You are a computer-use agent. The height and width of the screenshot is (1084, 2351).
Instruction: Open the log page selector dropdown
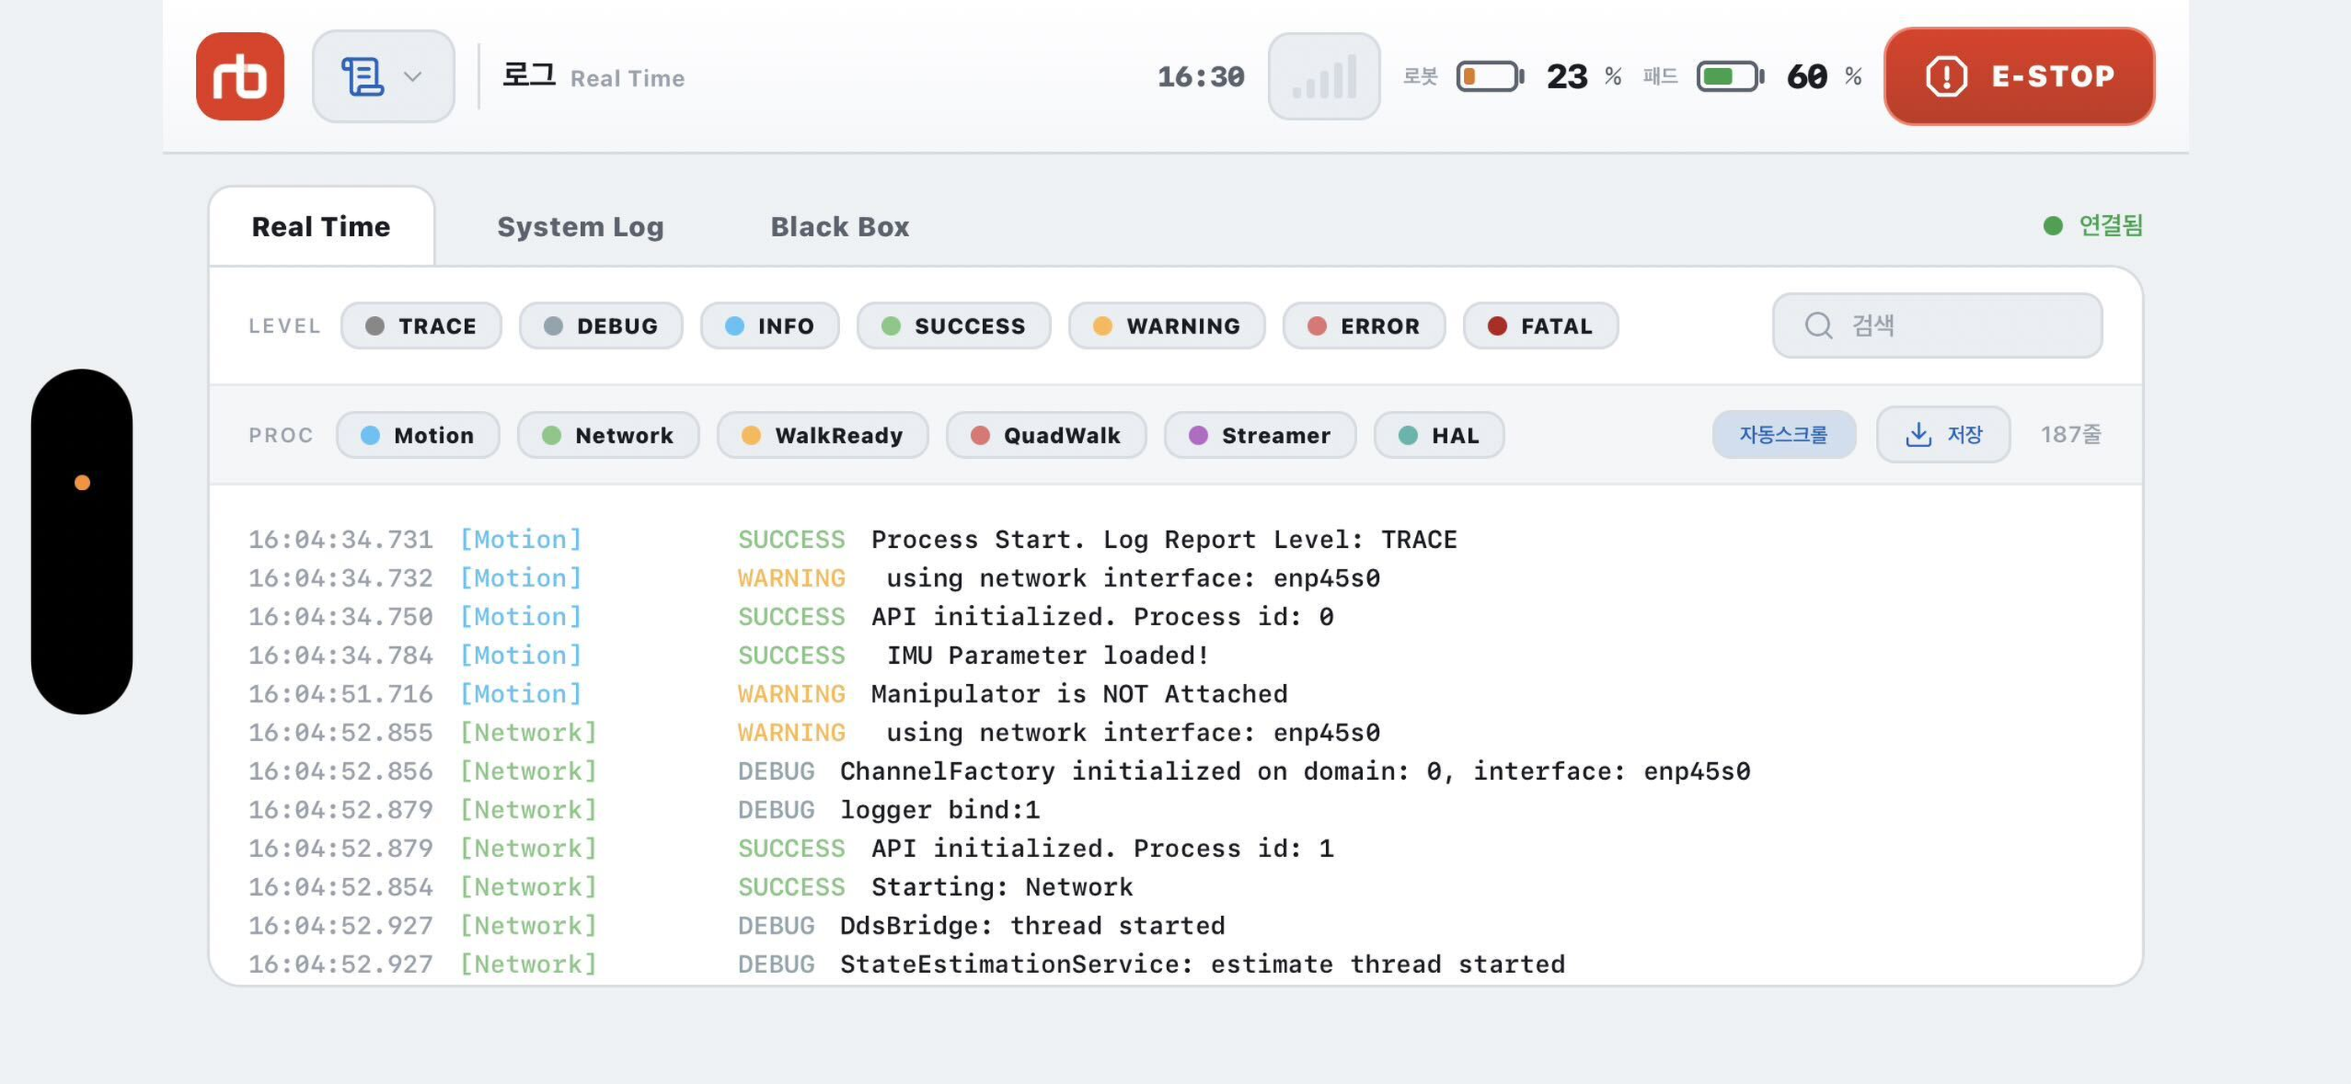[383, 76]
